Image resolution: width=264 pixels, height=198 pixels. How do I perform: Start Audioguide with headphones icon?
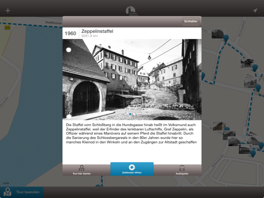click(x=182, y=170)
